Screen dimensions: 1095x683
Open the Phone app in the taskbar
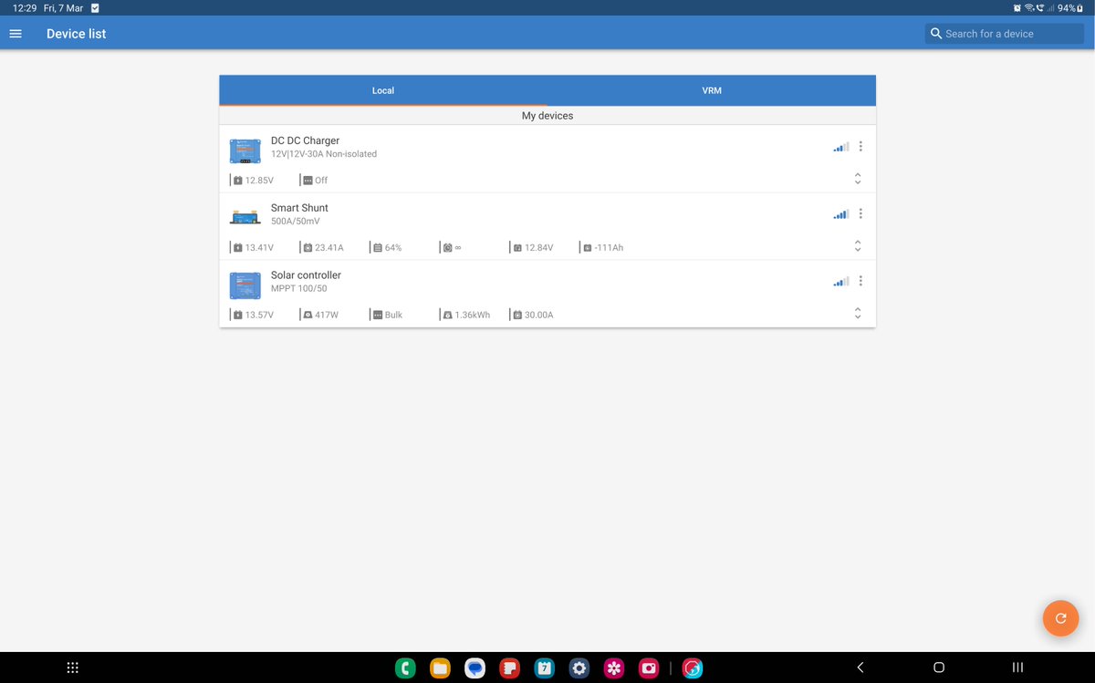point(405,668)
